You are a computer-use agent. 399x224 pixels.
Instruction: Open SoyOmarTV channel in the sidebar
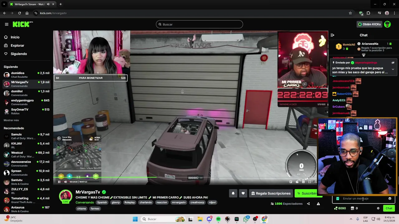pos(26,111)
